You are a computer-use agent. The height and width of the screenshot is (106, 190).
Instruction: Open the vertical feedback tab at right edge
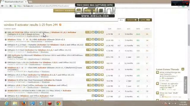(x=185, y=85)
